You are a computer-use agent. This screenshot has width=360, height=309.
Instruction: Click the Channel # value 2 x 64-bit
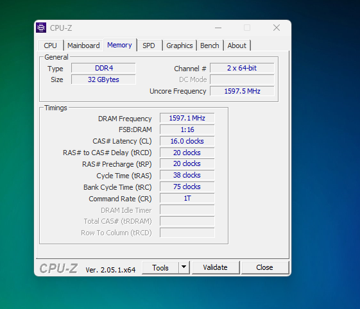tap(242, 68)
